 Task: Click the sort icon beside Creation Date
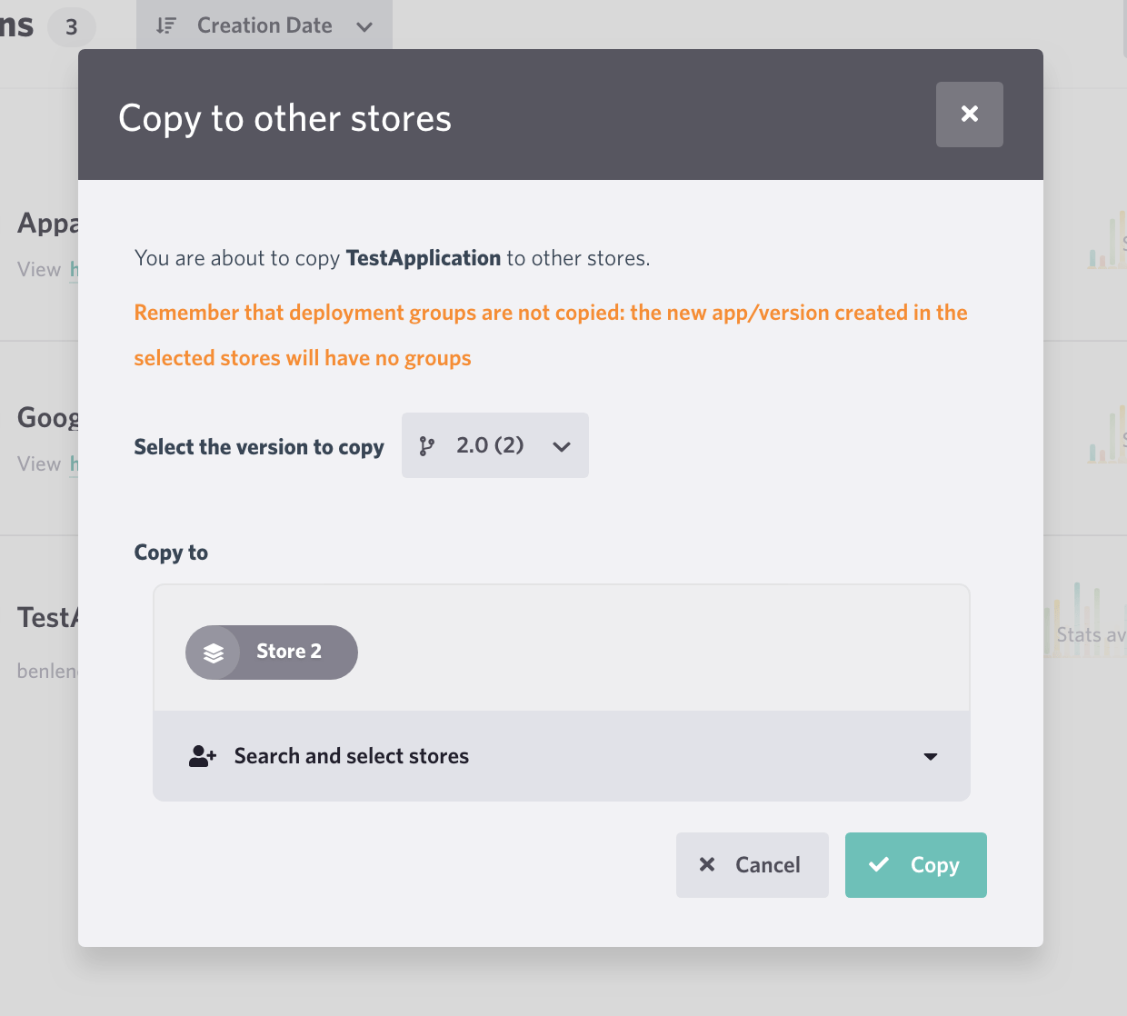166,25
